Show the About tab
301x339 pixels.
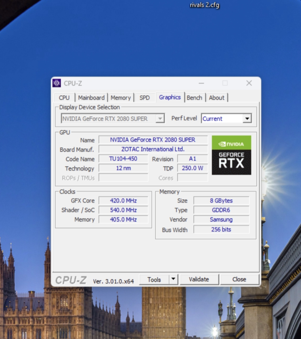217,98
